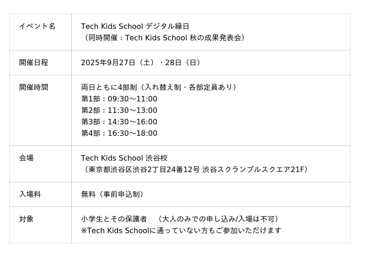Click the 入場料 row label
The height and width of the screenshot is (257, 368).
coord(30,194)
